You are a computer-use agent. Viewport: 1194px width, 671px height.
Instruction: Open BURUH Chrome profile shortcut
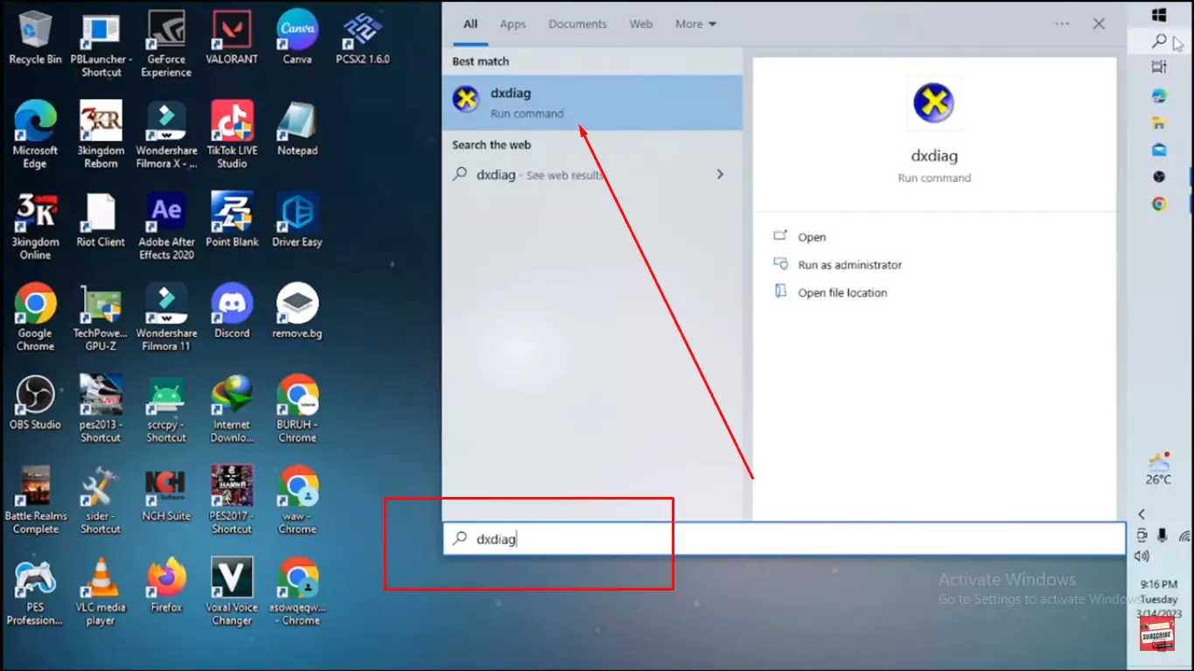tap(297, 409)
